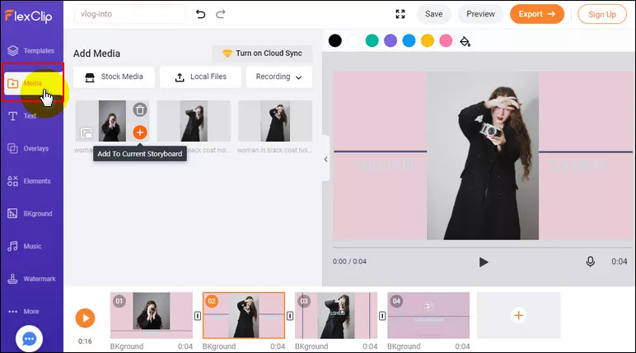Choose the pink color swatch

click(446, 40)
